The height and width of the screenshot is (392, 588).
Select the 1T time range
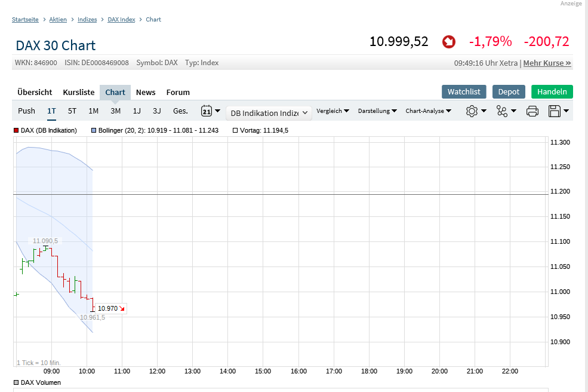point(51,111)
